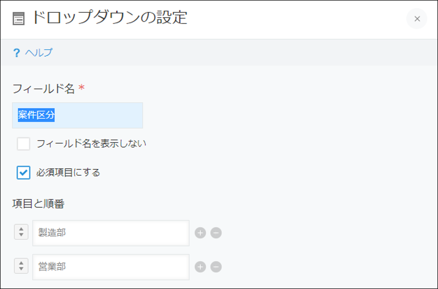The width and height of the screenshot is (438, 289).
Task: Move 製造部 down with its down arrow
Action: tap(21, 235)
